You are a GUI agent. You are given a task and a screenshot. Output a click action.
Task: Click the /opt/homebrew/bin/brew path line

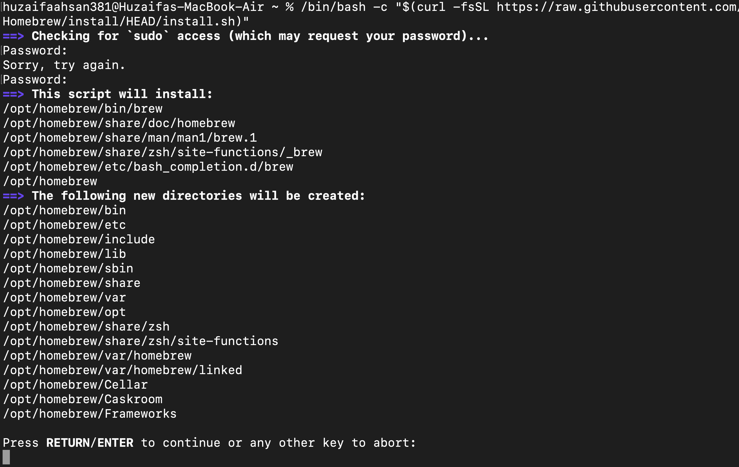point(83,109)
